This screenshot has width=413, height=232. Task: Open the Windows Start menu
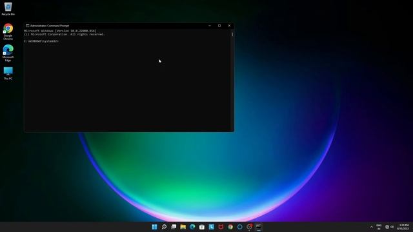coord(155,227)
